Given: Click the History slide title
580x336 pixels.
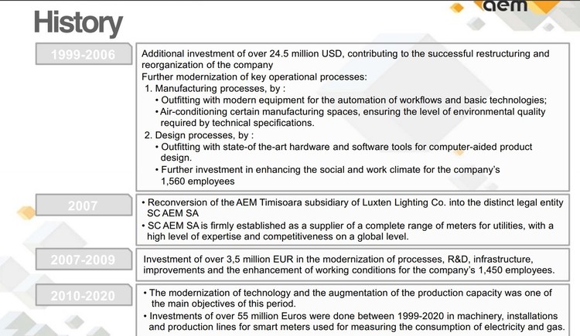Looking at the screenshot, I should (x=78, y=23).
